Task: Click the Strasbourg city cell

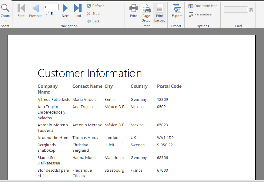Action: [x=114, y=170]
